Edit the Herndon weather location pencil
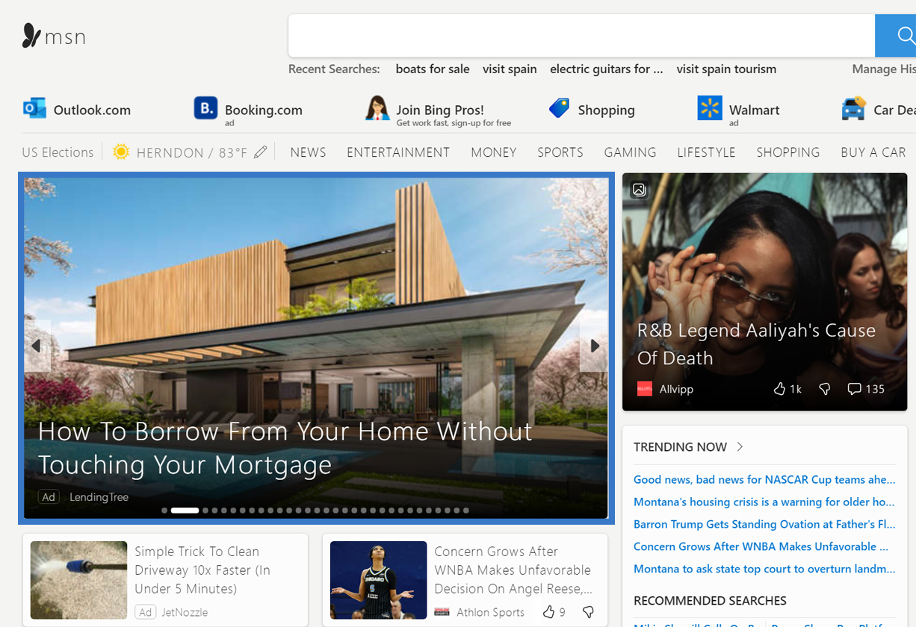Image resolution: width=916 pixels, height=627 pixels. pos(260,152)
